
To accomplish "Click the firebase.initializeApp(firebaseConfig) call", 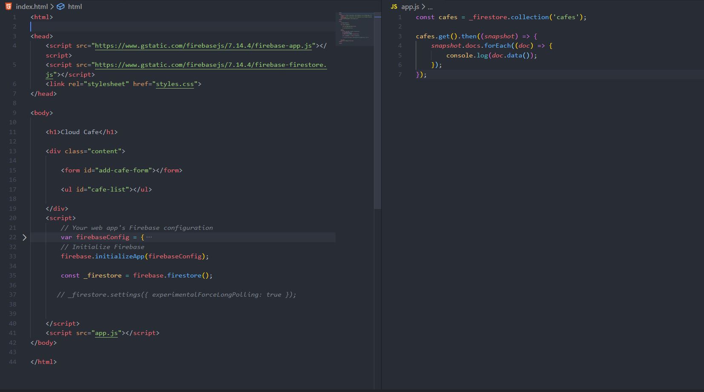I will pyautogui.click(x=135, y=256).
